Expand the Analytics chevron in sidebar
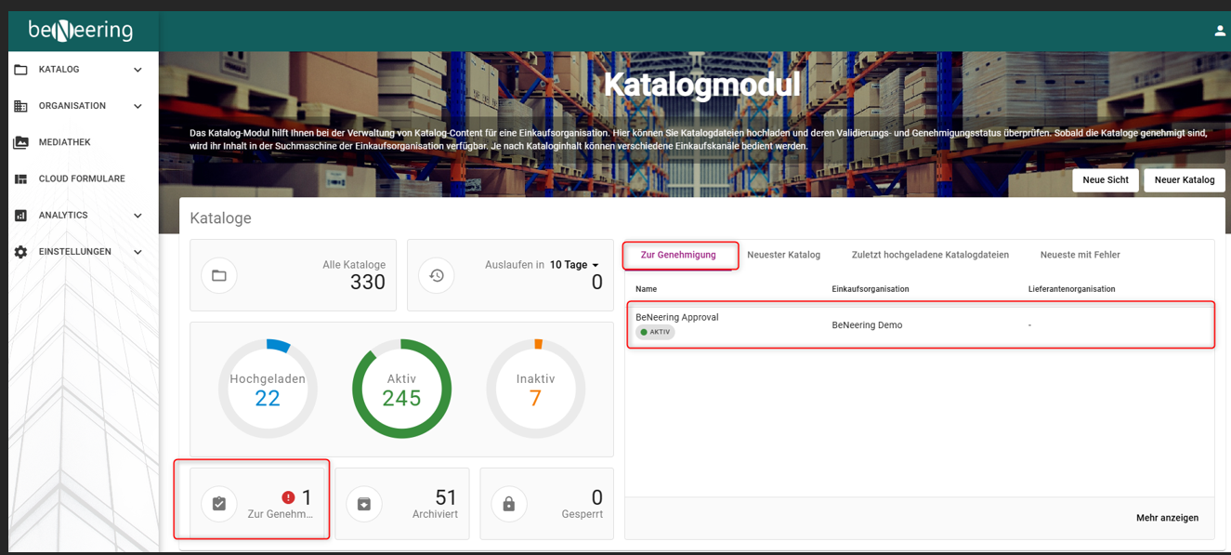 [138, 216]
